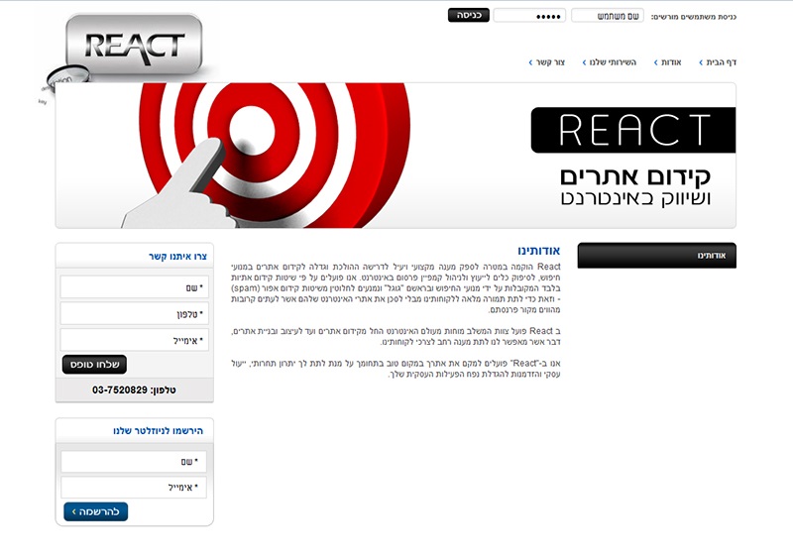The width and height of the screenshot is (793, 555).
Task: Submit with the שלחו טופס button
Action: click(94, 365)
